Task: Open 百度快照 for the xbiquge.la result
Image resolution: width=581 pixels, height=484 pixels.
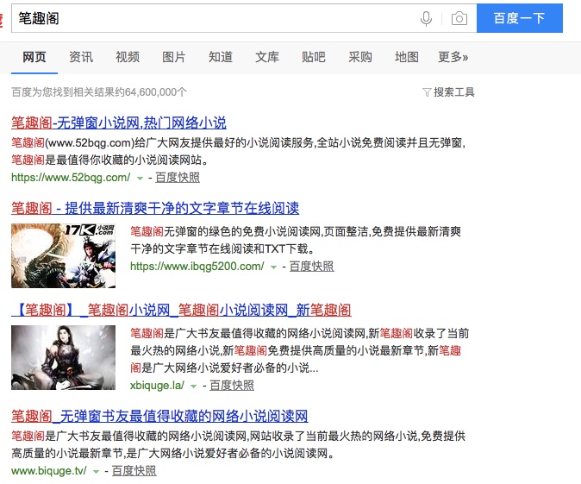Action: tap(232, 386)
